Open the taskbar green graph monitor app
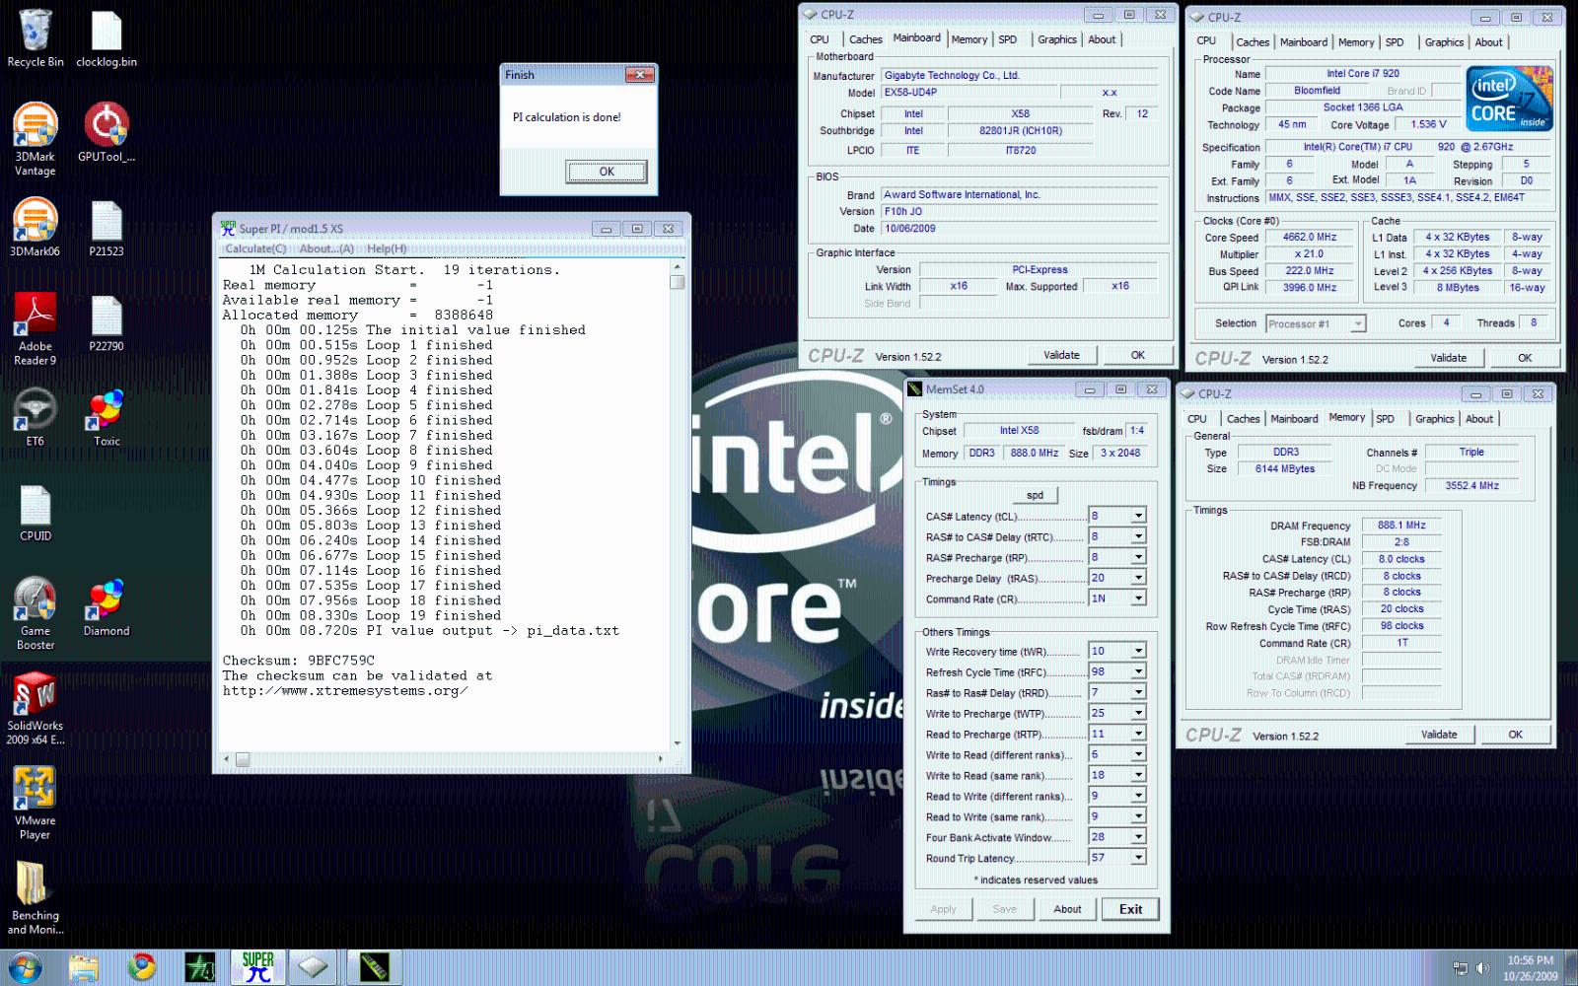This screenshot has width=1578, height=986. (x=200, y=967)
